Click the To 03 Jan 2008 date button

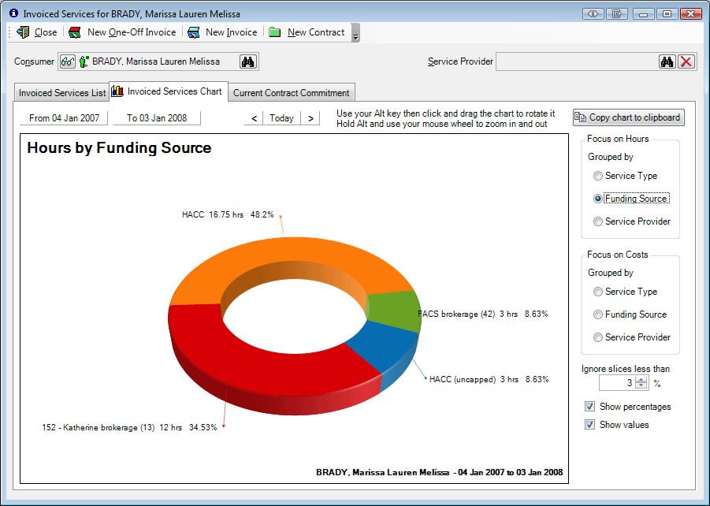[x=157, y=118]
